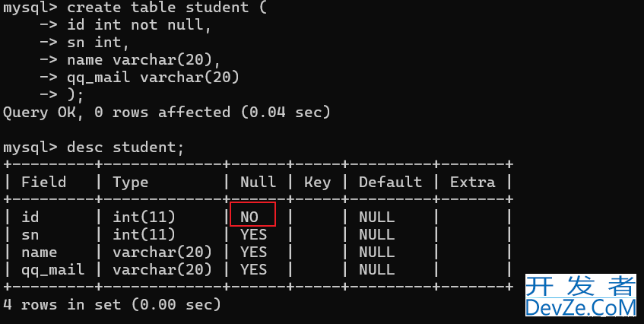The width and height of the screenshot is (644, 324).
Task: Click the YES value in the sn row
Action: pos(253,234)
